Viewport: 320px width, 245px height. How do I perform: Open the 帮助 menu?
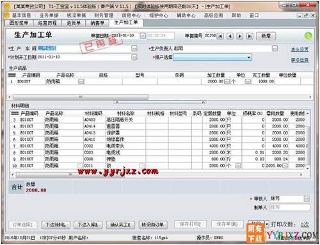coord(236,15)
